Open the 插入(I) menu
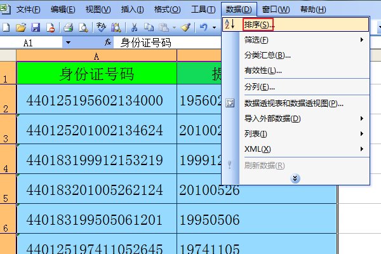The height and width of the screenshot is (254, 381). coord(133,10)
